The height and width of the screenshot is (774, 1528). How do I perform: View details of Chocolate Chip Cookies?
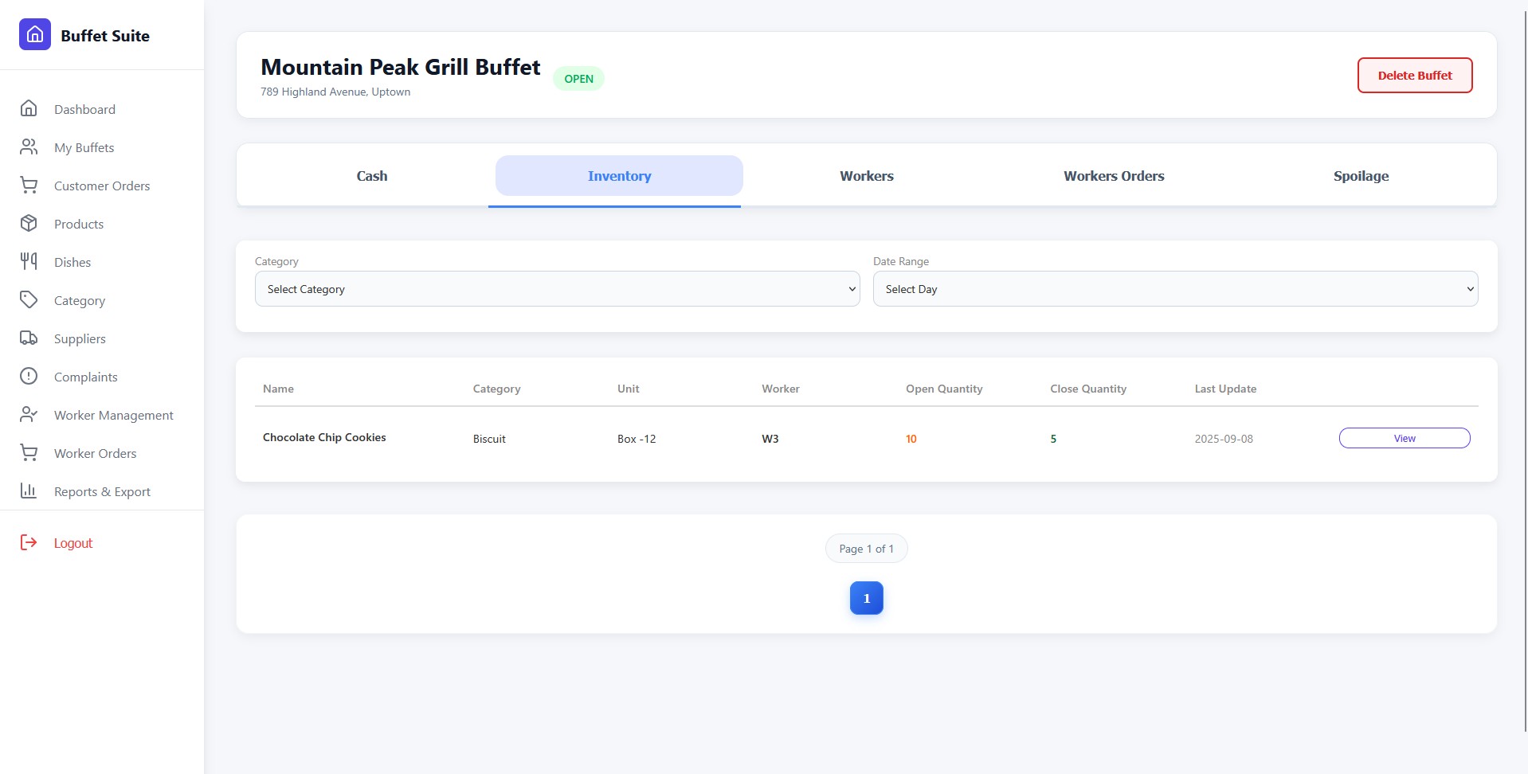click(1404, 438)
